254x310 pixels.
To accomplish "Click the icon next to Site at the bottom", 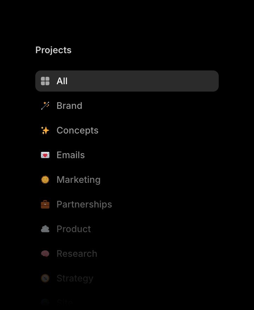I will 45,302.
